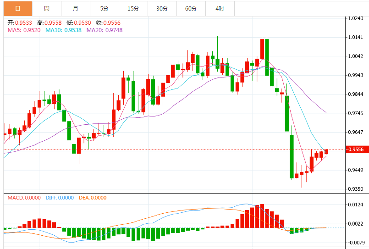Viewport: 369px width, 249px height.
Task: Switch to the 周 weekly tab
Action: click(47, 9)
